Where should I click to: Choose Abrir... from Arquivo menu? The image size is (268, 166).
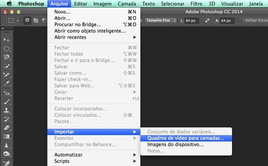point(94,18)
